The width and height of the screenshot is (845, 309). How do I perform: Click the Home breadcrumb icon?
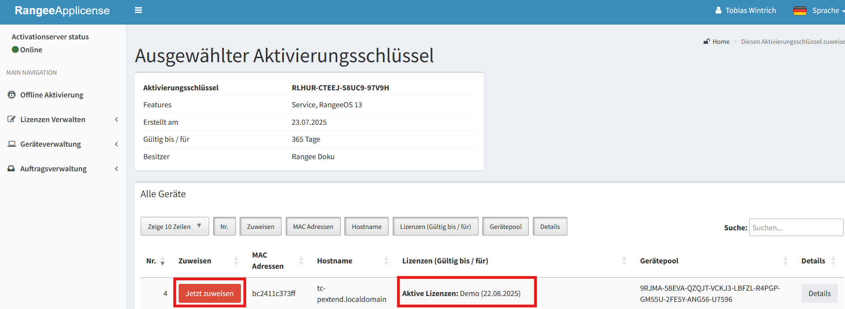(x=707, y=42)
